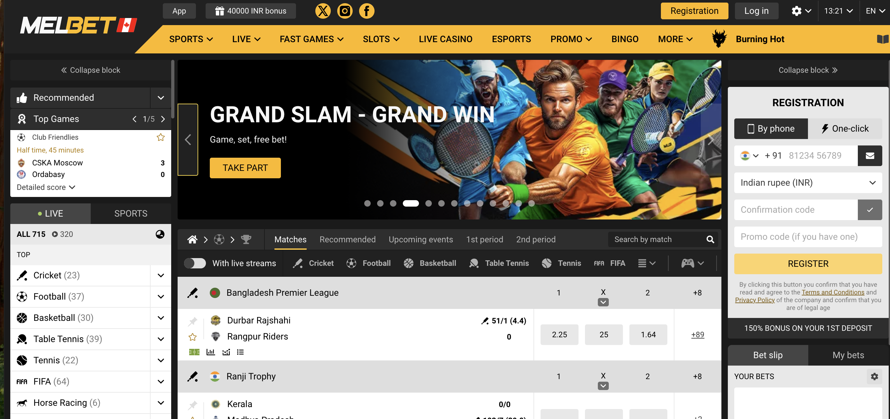Click the TAKE PART banner button
The height and width of the screenshot is (419, 890).
tap(245, 168)
